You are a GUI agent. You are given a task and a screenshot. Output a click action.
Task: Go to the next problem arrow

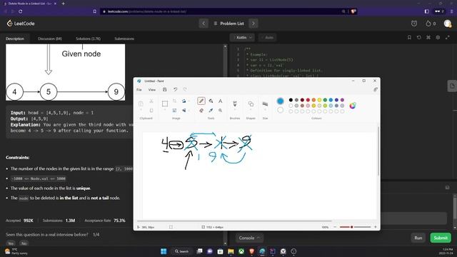pos(253,24)
